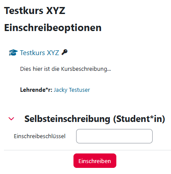Click the Einschreibeschlüssel field label

coord(39,136)
